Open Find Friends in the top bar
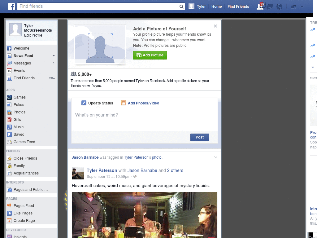This screenshot has width=317, height=238. coord(238,7)
